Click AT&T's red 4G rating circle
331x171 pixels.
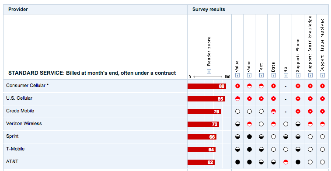click(286, 162)
